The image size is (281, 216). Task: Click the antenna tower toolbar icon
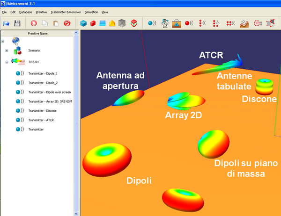tap(165, 23)
